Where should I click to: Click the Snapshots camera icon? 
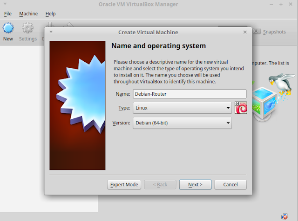(x=257, y=31)
